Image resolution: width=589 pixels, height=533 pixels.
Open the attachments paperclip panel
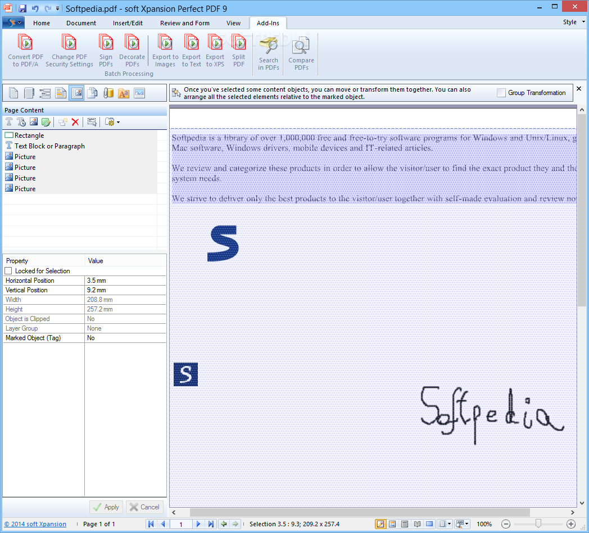pyautogui.click(x=108, y=93)
